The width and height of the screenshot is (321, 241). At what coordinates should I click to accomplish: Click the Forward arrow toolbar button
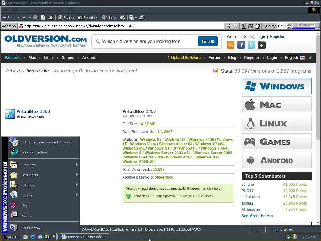[x=24, y=18]
